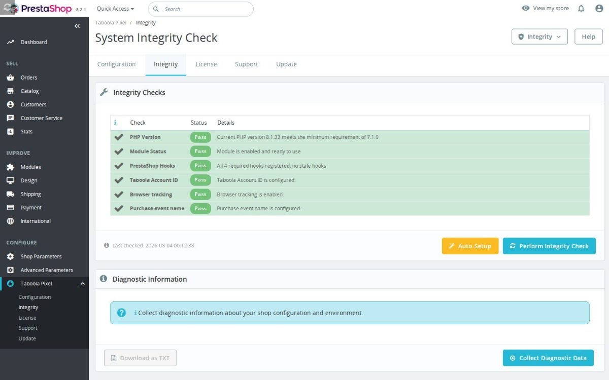Click the International globe icon
Screen dimensions: 609x380
point(10,221)
